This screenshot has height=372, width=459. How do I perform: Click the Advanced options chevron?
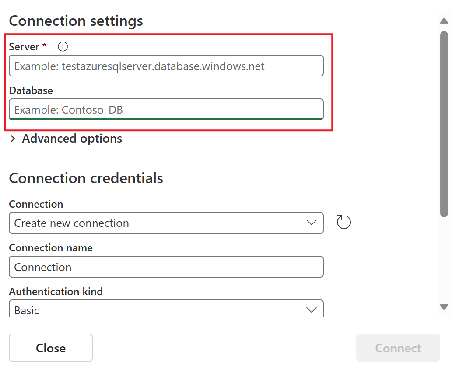[x=13, y=138]
